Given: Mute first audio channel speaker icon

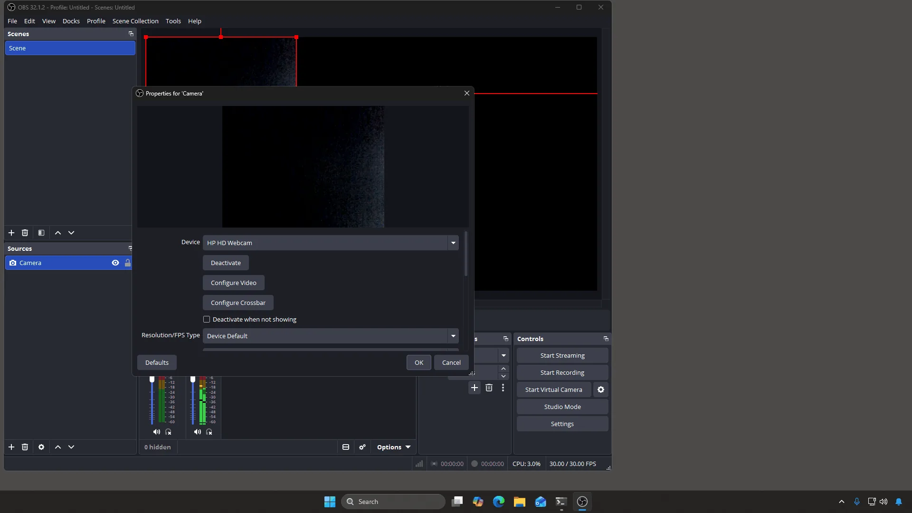Looking at the screenshot, I should click(157, 432).
